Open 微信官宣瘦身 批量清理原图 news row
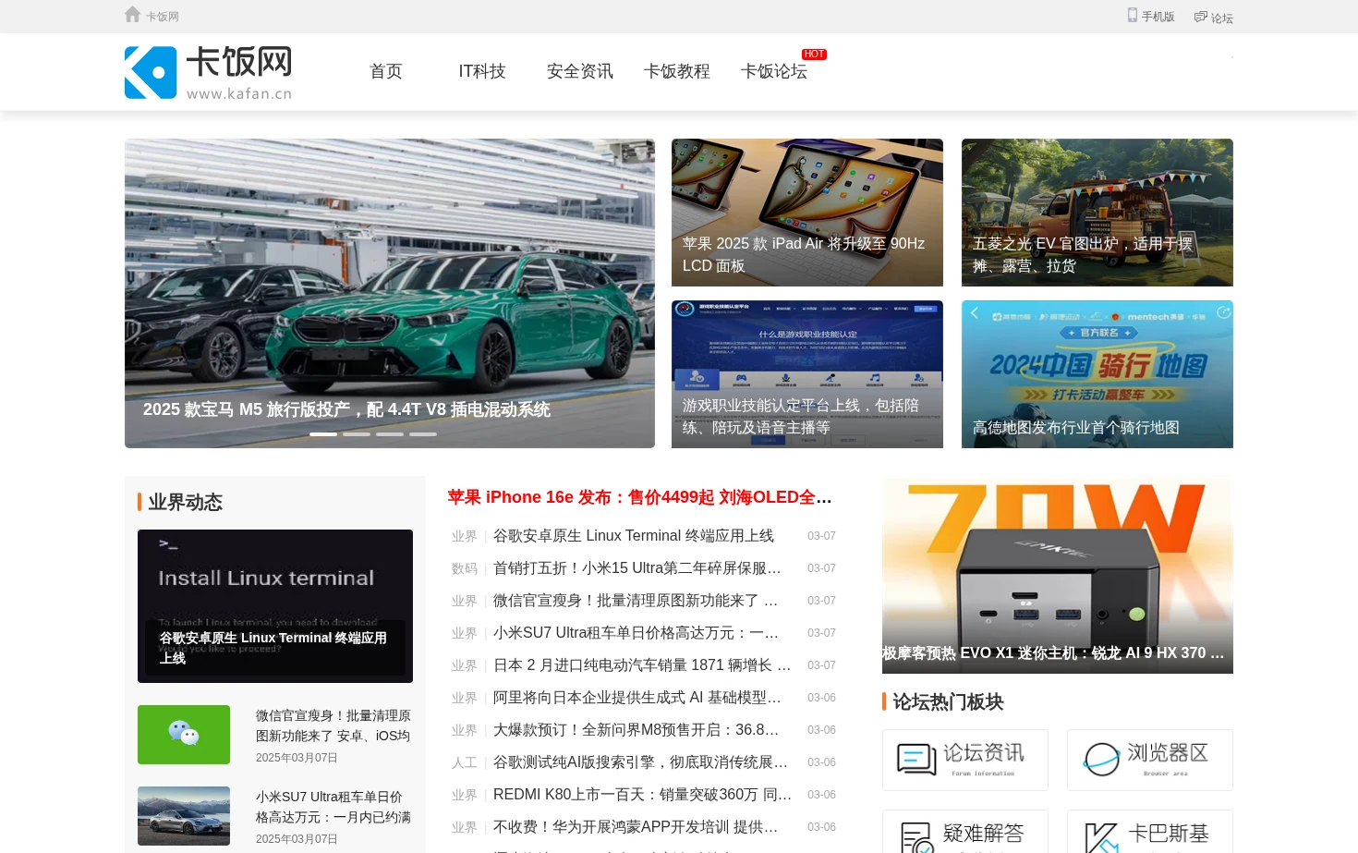Screen dimensions: 1358x853 pos(636,601)
